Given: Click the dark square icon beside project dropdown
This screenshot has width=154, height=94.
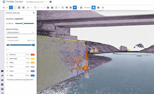Looking at the screenshot, I should 51,2.
